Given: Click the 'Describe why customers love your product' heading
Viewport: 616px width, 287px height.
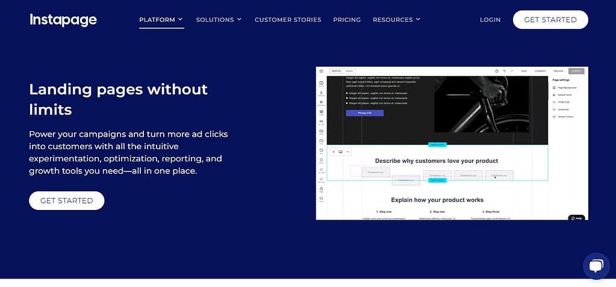Looking at the screenshot, I should click(x=437, y=161).
